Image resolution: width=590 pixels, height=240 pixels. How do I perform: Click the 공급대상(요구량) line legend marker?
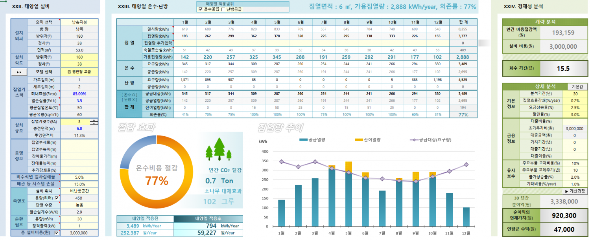coord(413,140)
